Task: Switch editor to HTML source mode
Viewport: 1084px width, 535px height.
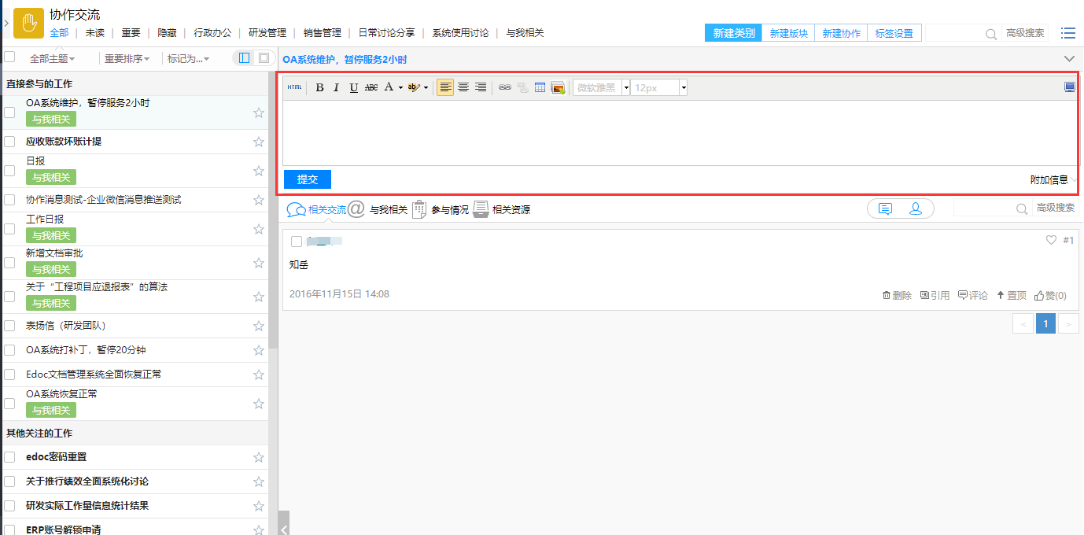Action: [x=294, y=87]
